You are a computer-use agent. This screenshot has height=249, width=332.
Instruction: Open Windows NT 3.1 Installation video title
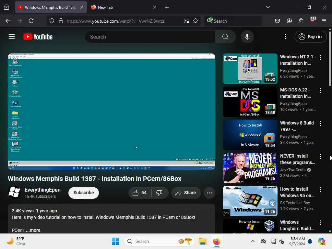click(x=298, y=60)
